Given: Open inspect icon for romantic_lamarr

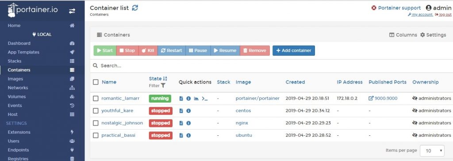Looking at the screenshot, I should [188, 99].
